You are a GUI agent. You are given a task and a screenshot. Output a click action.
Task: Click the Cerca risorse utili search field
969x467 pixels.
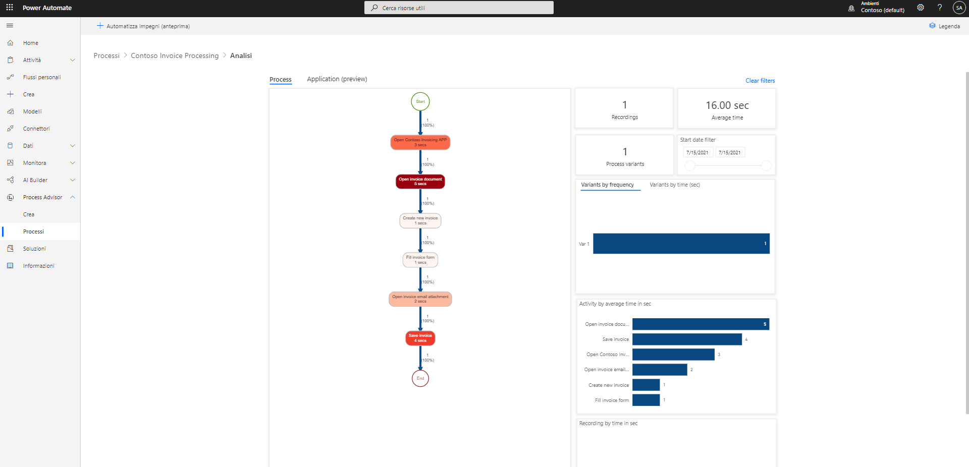pyautogui.click(x=458, y=8)
